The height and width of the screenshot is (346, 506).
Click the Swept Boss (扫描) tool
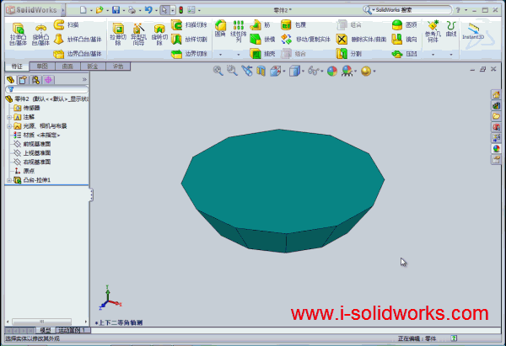pyautogui.click(x=67, y=24)
